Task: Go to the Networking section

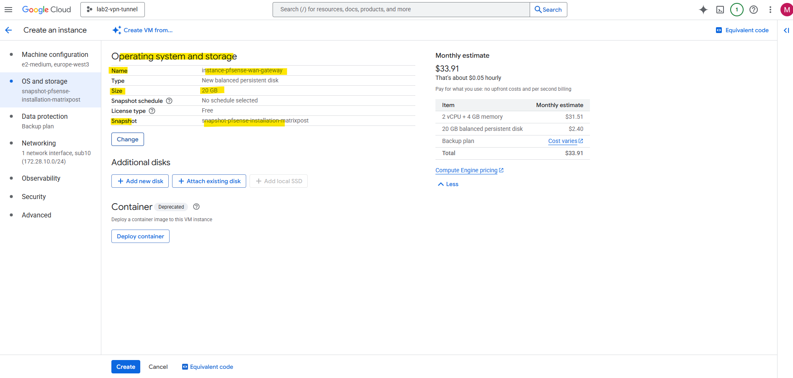Action: click(39, 143)
